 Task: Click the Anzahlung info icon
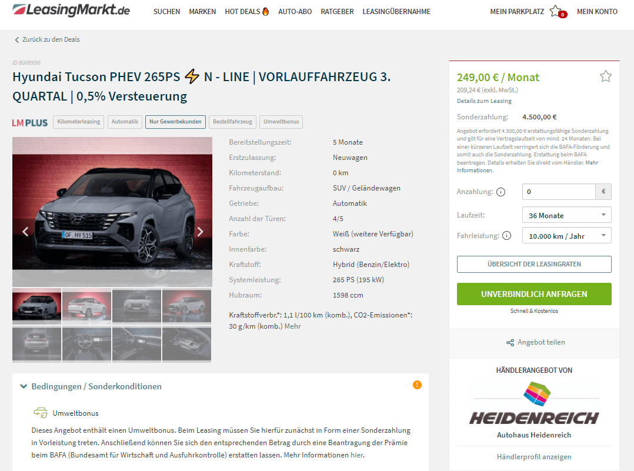coord(500,192)
